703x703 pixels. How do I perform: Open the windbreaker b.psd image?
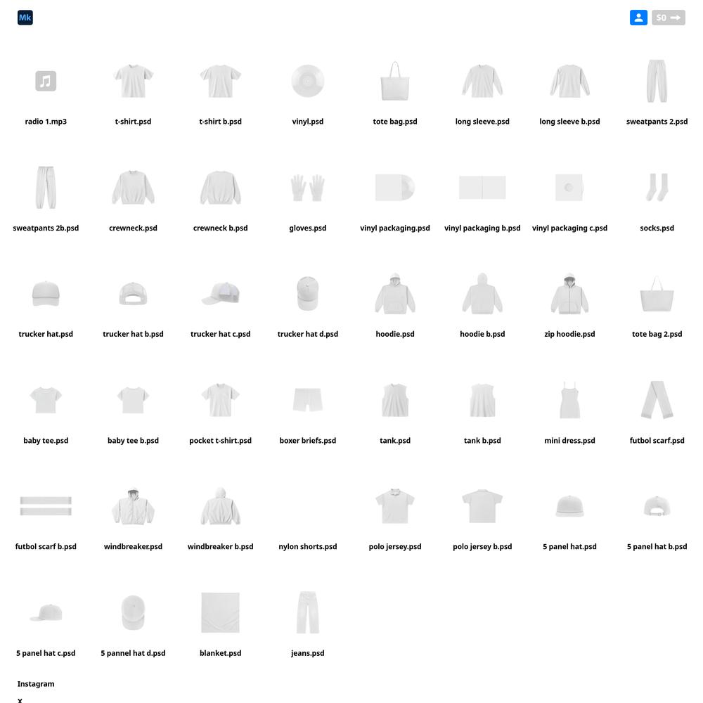pos(220,506)
